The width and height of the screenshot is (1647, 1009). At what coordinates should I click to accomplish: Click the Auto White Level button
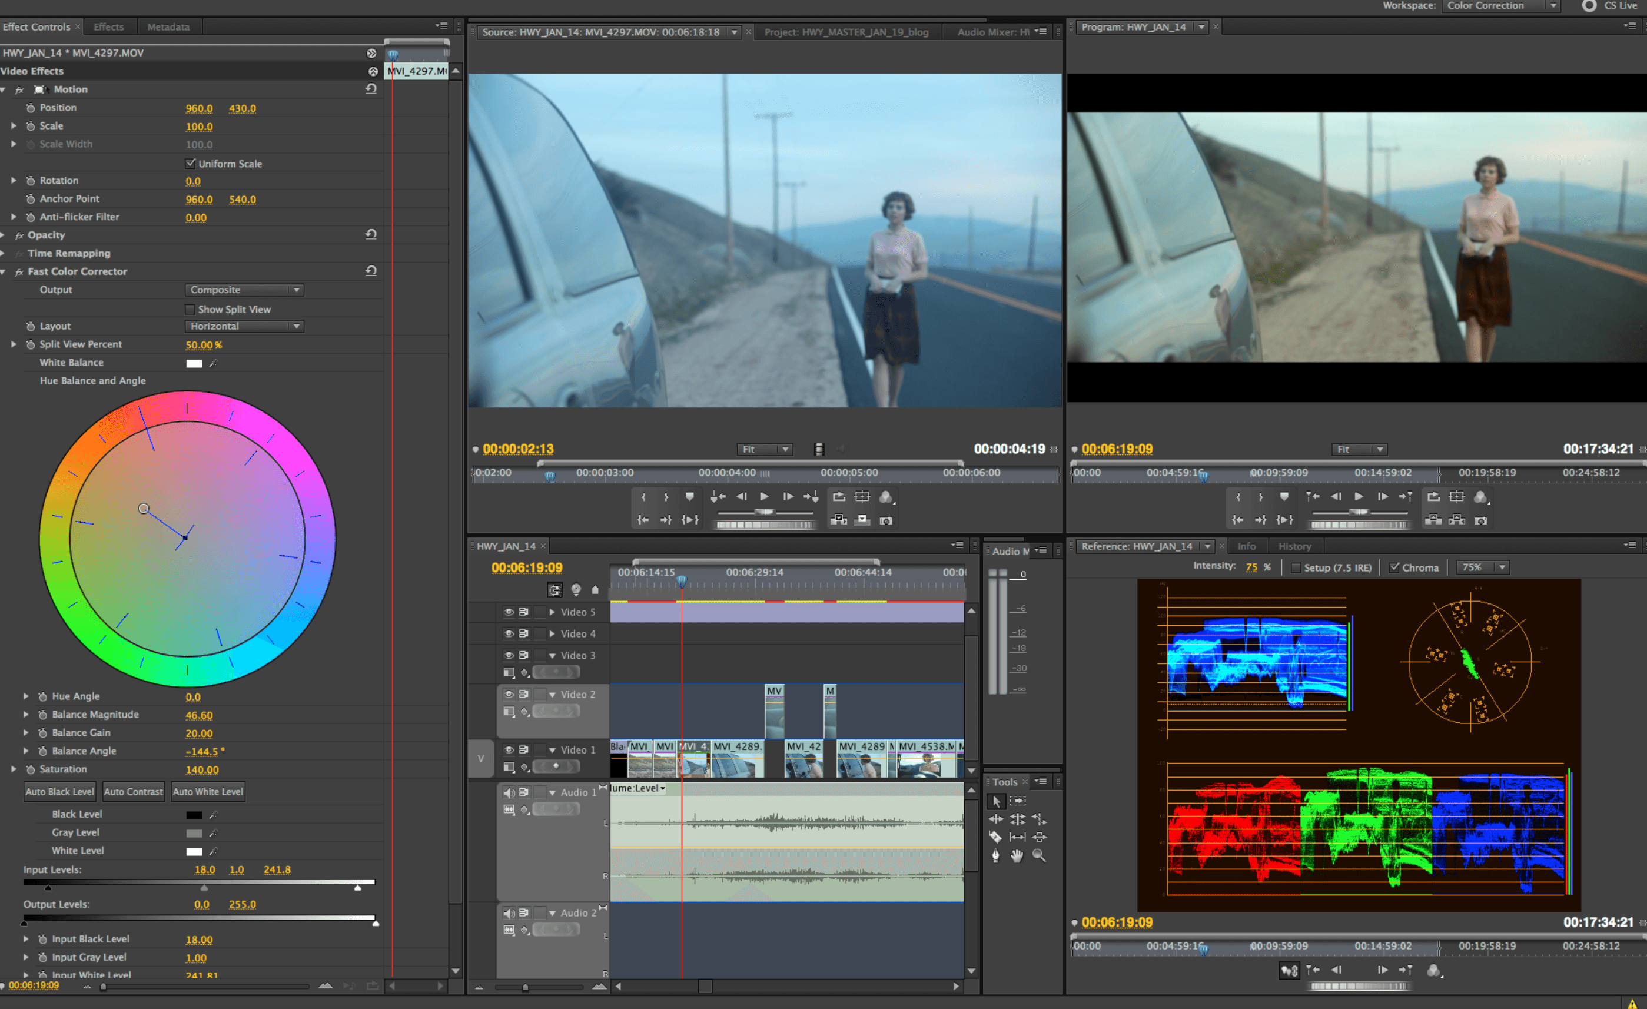coord(208,792)
